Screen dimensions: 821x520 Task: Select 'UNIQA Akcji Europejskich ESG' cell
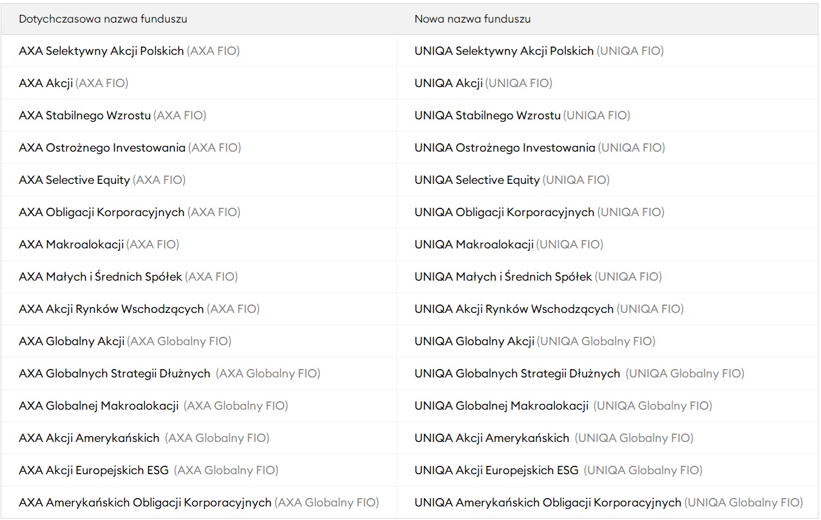[496, 470]
